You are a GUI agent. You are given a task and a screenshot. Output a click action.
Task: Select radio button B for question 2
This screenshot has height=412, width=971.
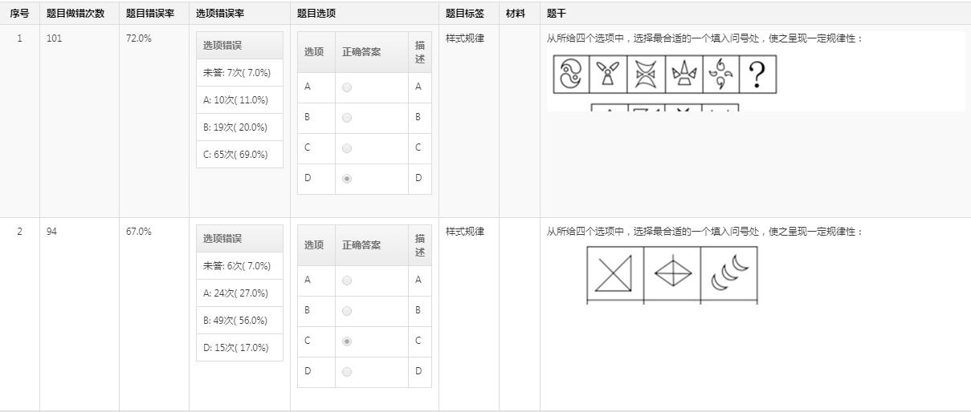pyautogui.click(x=347, y=311)
